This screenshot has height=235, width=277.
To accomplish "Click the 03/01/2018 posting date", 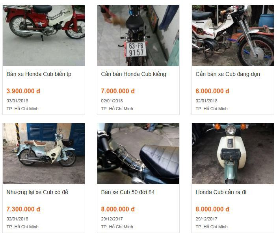I will 17,101.
